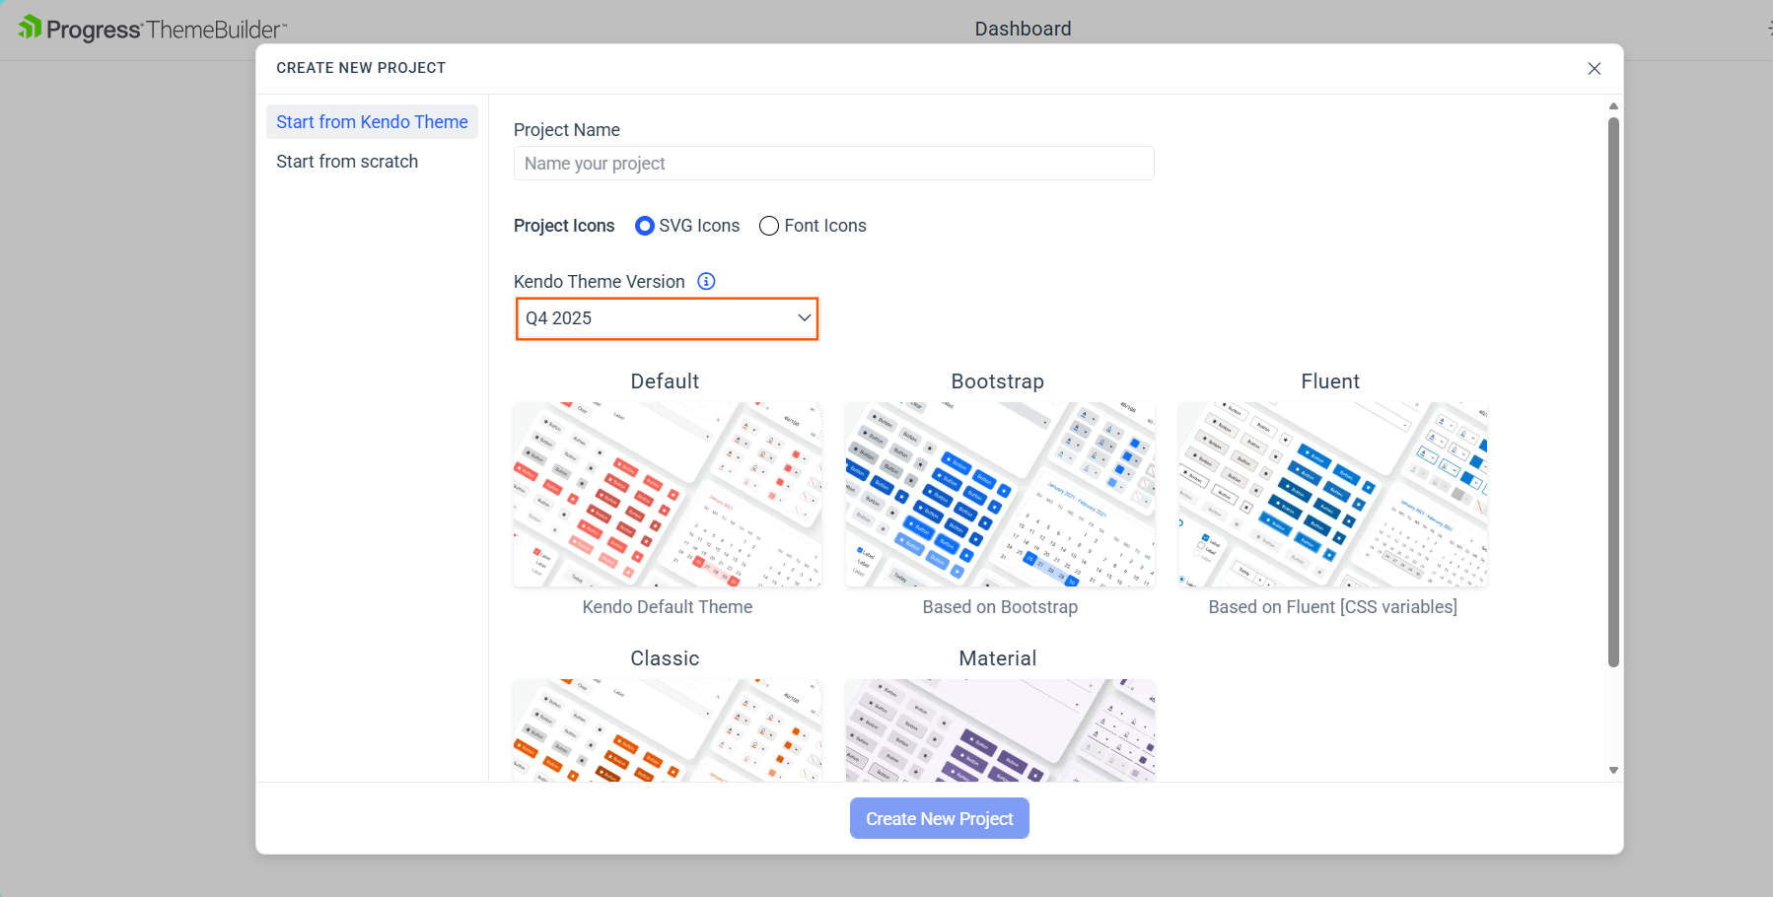Click the 'CREATE NEW PROJECT' dialog title

(x=361, y=68)
